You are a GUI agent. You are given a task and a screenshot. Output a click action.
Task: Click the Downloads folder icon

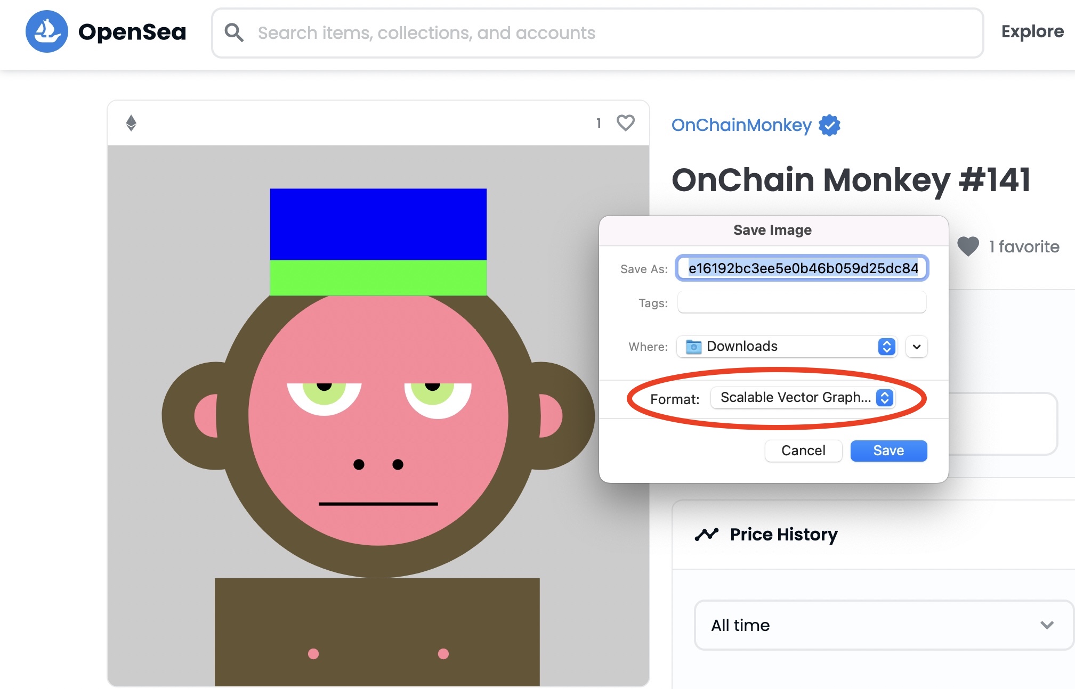pos(693,347)
